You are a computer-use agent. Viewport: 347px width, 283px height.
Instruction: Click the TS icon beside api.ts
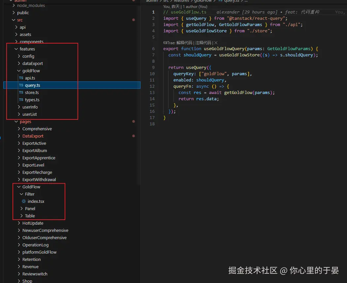(21, 78)
